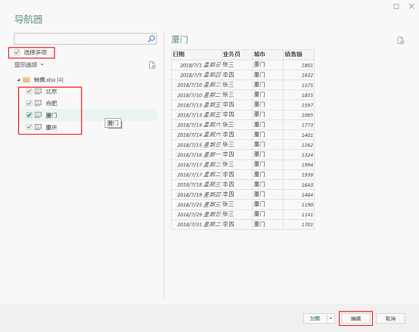
Task: Click the 编辑 button
Action: click(x=355, y=318)
